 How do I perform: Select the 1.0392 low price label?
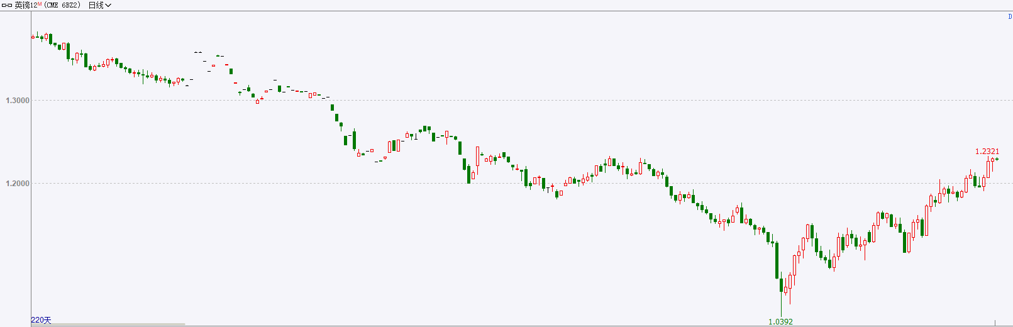(x=780, y=321)
